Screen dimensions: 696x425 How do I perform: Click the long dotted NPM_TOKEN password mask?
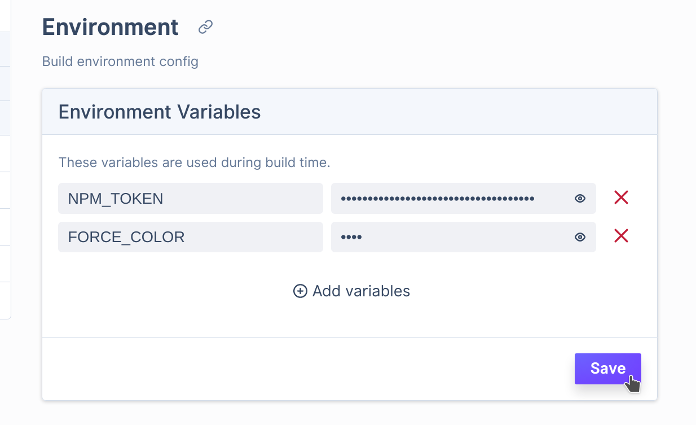[438, 199]
